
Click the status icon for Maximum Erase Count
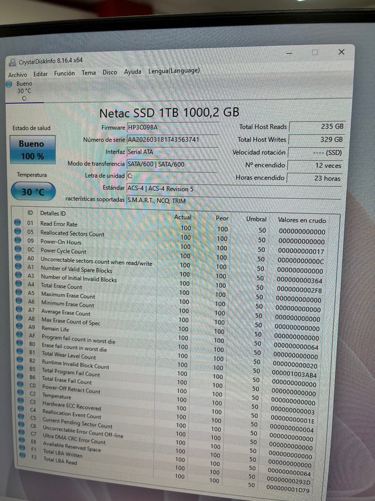[19, 292]
